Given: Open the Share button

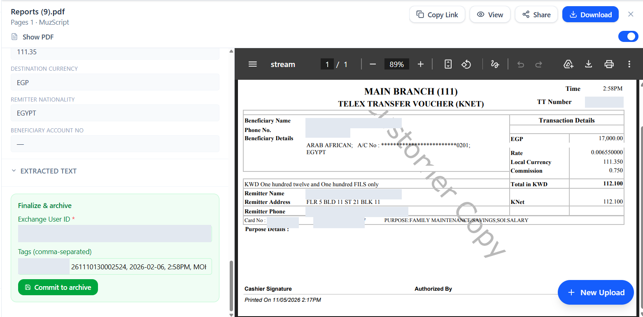Looking at the screenshot, I should pyautogui.click(x=536, y=14).
